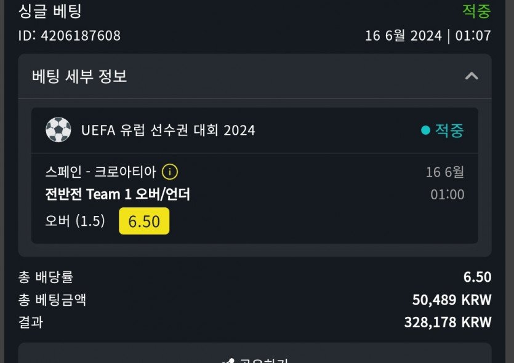Click the 50,489 KRW stake amount
The height and width of the screenshot is (363, 514).
(x=452, y=300)
